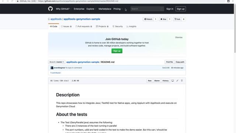The image size is (236, 133).
Task: Reload the page with the refresh icon
Action: point(12,1)
